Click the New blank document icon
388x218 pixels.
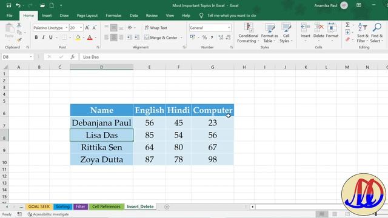[52, 5]
